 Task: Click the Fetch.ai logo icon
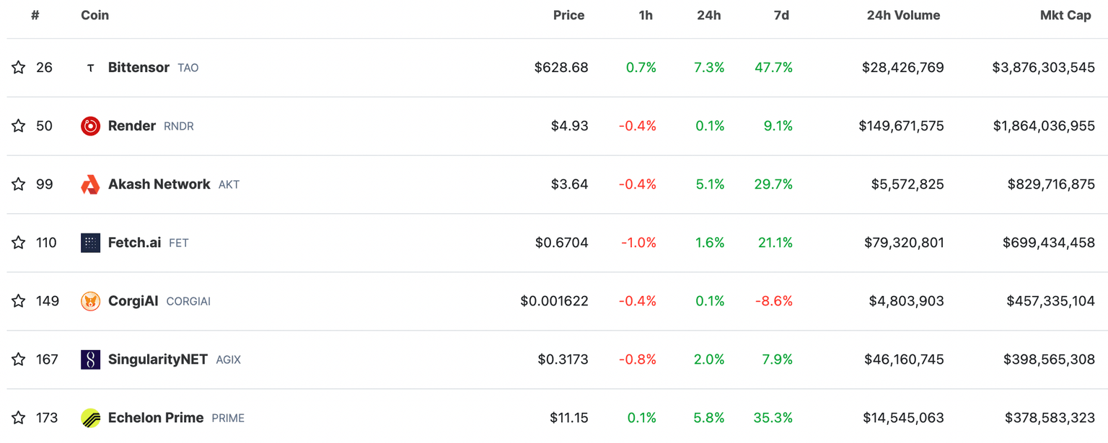tap(90, 243)
